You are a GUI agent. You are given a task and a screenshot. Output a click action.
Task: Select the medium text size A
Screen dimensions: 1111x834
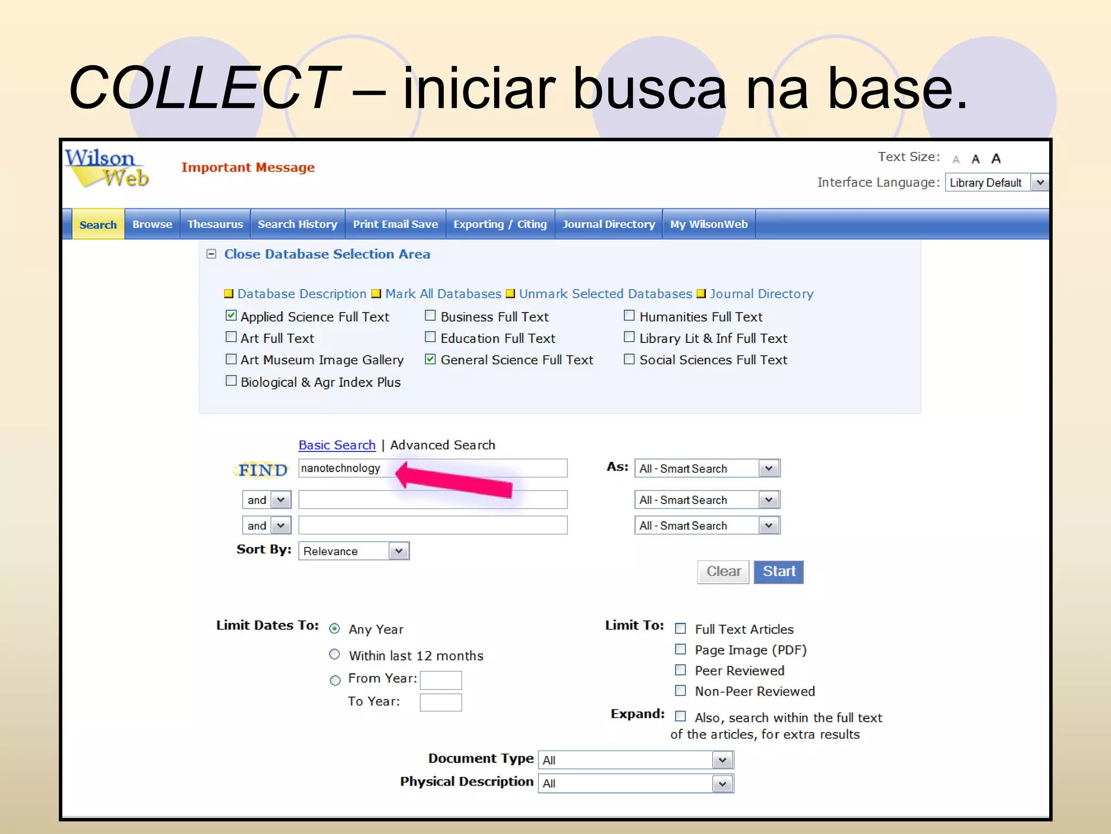pos(975,159)
